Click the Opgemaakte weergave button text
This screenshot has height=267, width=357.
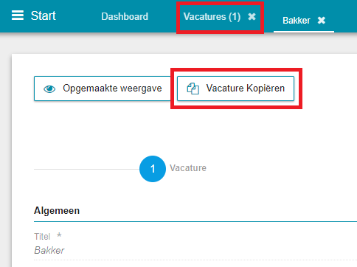[x=112, y=89]
